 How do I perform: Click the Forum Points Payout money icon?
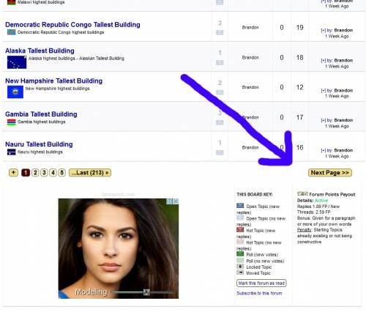pos(302,194)
